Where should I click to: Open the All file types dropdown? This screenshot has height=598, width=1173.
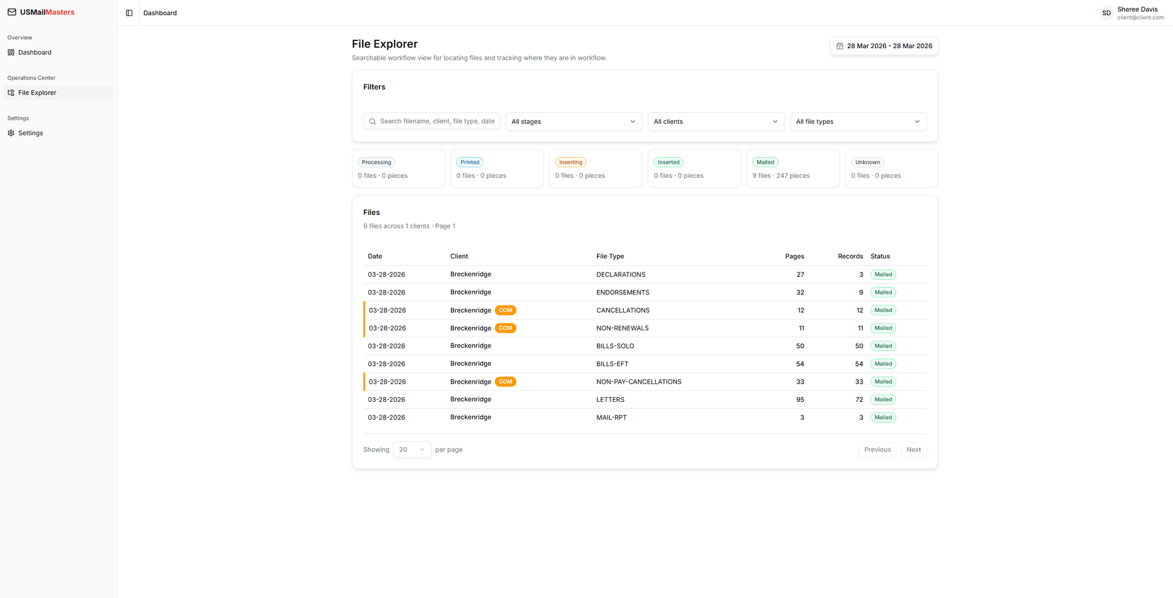click(x=858, y=122)
